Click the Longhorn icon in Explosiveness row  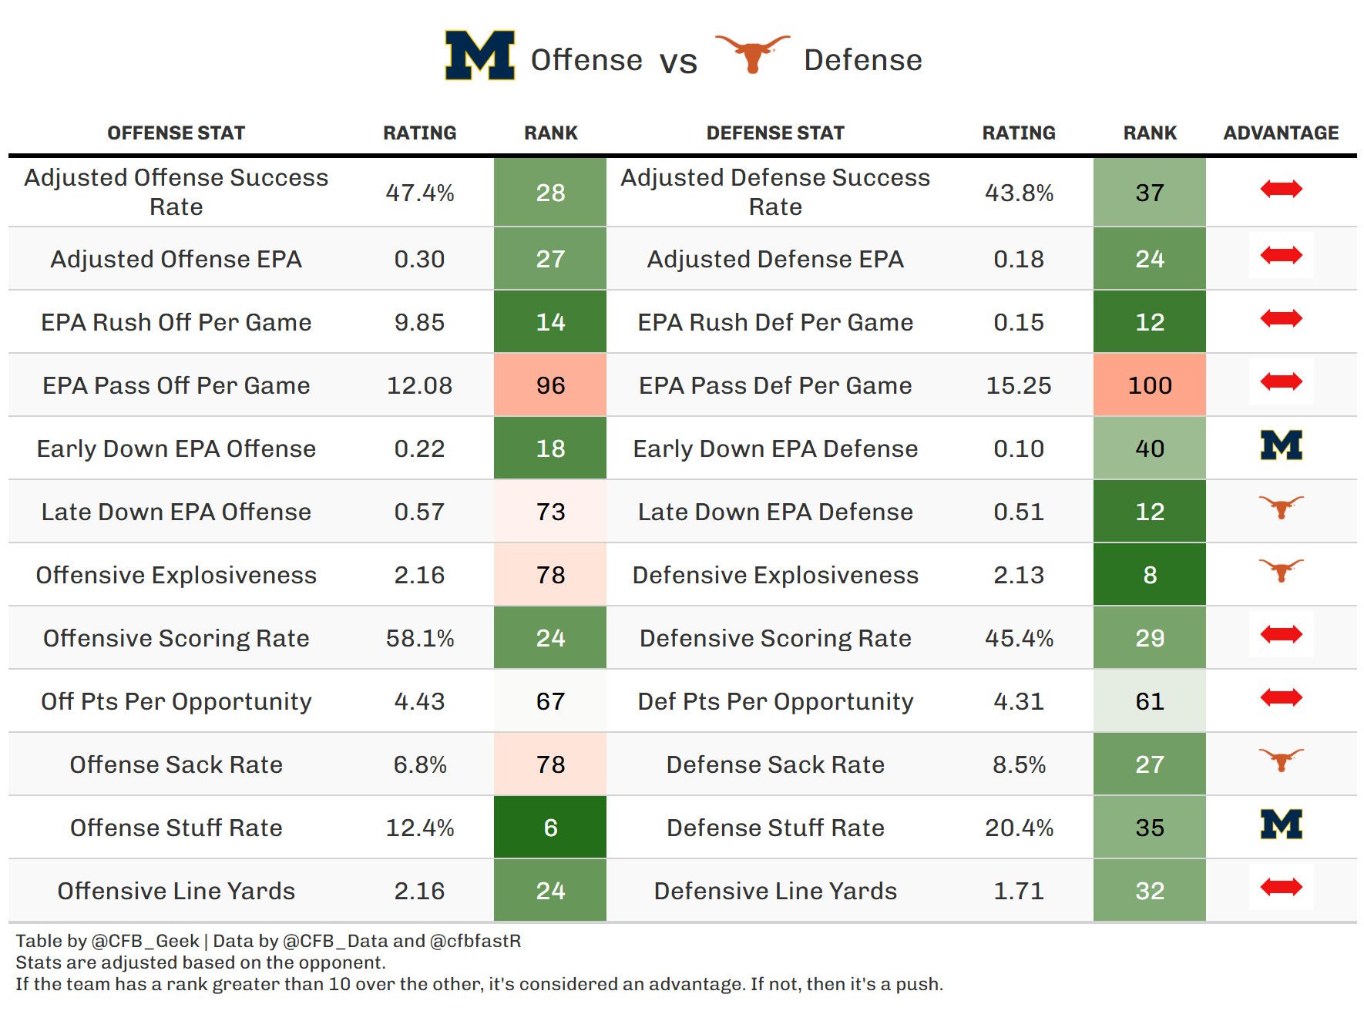pyautogui.click(x=1281, y=571)
